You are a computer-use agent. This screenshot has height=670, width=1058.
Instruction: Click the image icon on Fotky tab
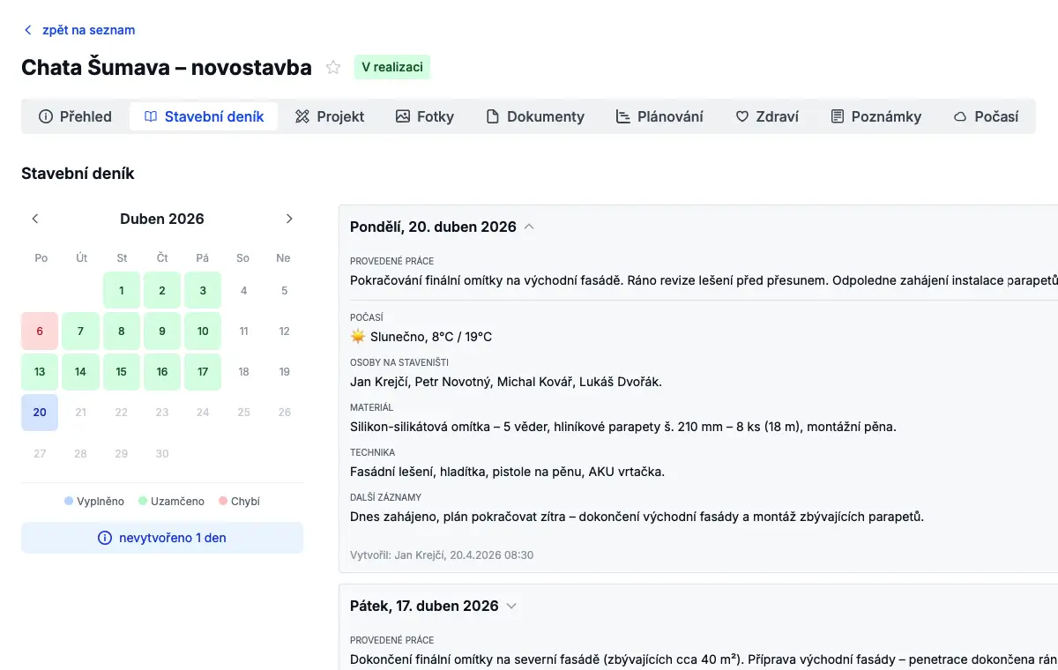(403, 116)
